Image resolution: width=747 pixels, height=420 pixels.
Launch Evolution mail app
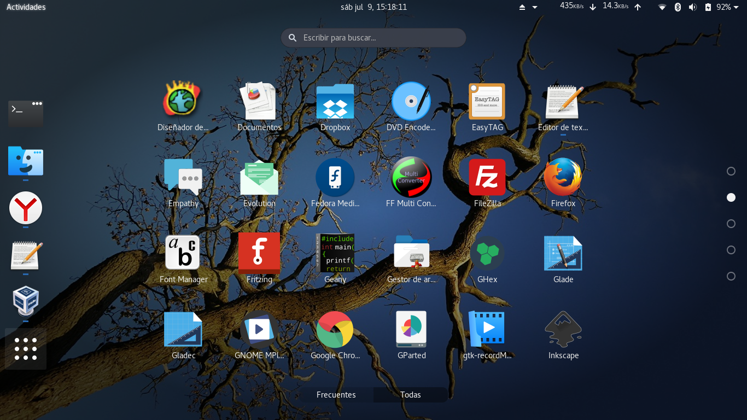[x=259, y=177]
